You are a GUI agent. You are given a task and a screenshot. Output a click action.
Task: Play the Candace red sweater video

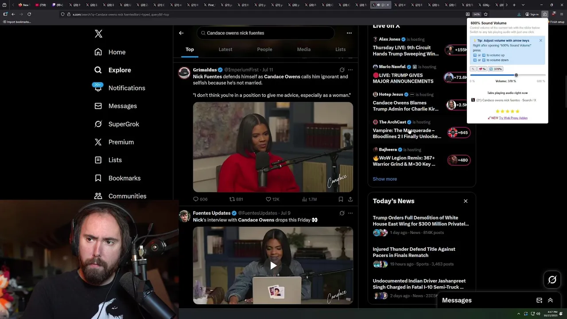(273, 147)
